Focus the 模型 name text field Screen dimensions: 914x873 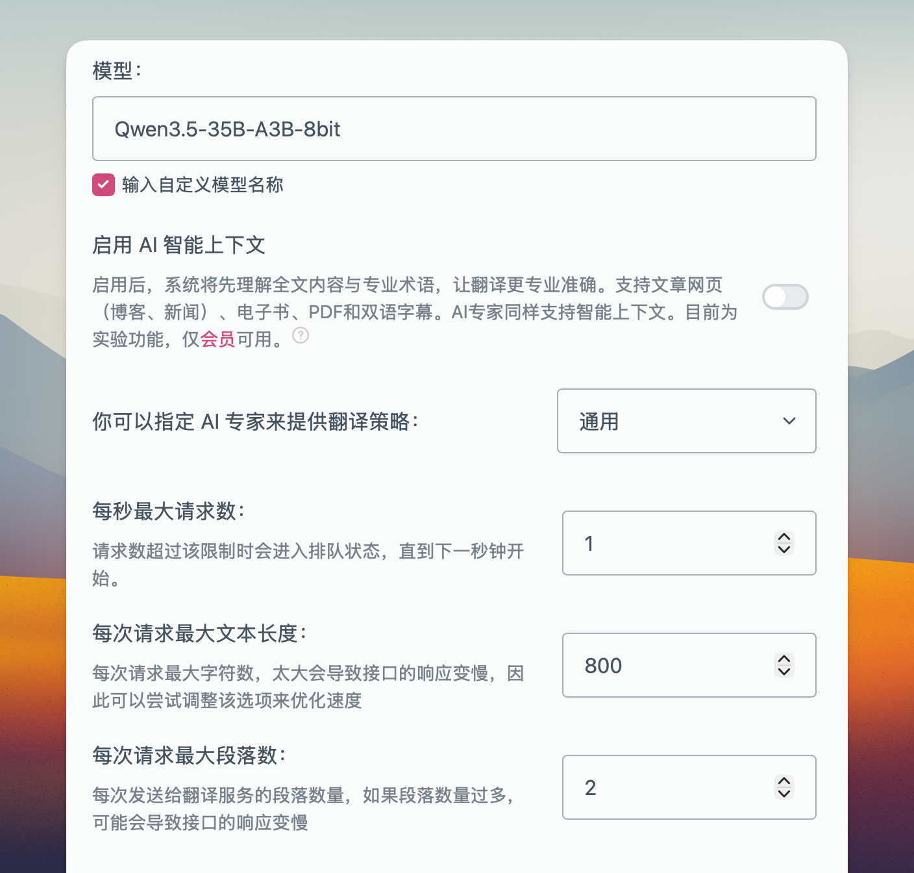click(x=454, y=129)
